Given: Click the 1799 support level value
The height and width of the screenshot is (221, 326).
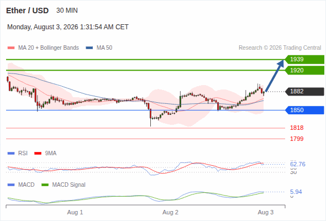Looking at the screenshot, I should point(297,139).
